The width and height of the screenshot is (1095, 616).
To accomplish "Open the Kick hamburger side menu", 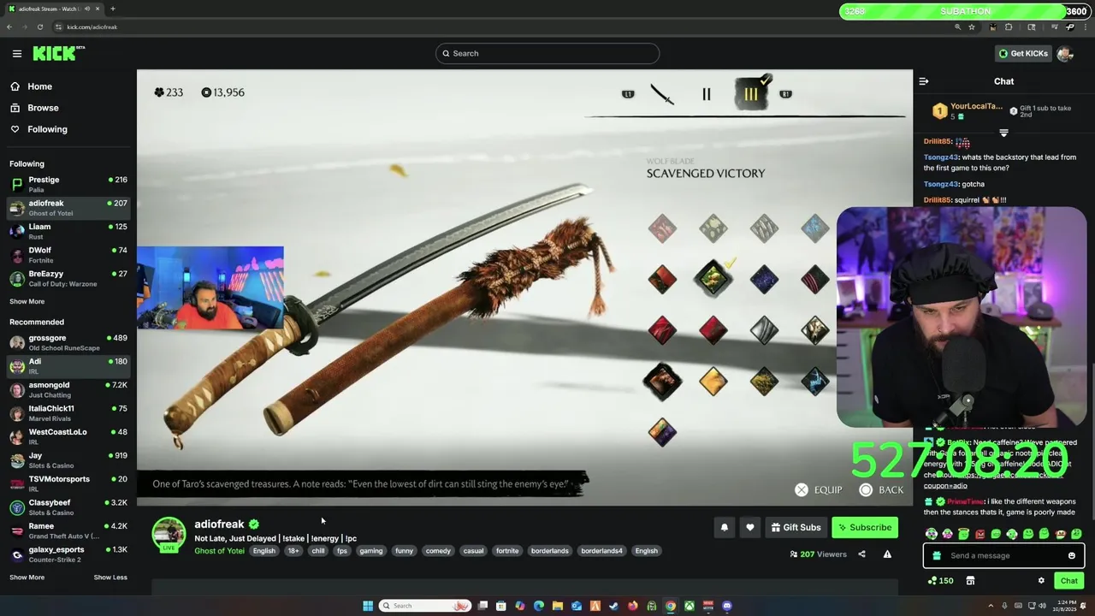I will [x=17, y=53].
